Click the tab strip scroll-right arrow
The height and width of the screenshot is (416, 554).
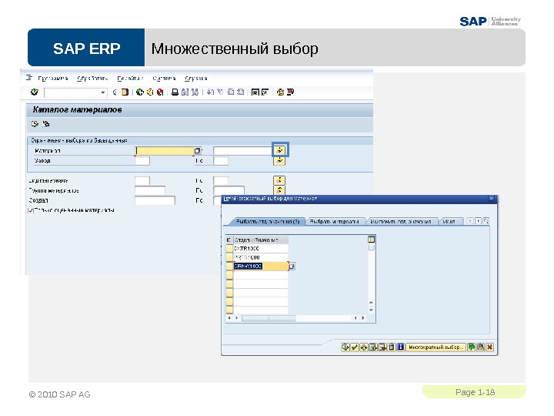point(478,221)
